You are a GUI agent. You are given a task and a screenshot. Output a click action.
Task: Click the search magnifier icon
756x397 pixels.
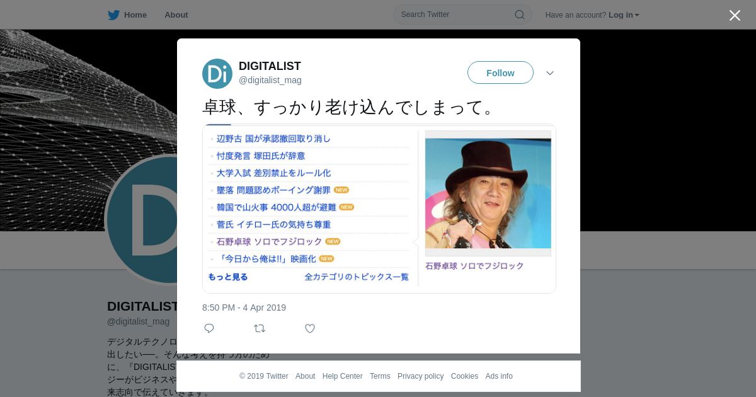(x=519, y=15)
